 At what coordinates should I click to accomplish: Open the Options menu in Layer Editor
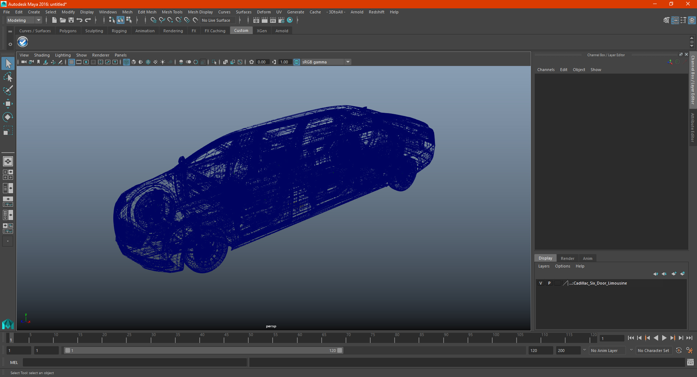point(562,266)
